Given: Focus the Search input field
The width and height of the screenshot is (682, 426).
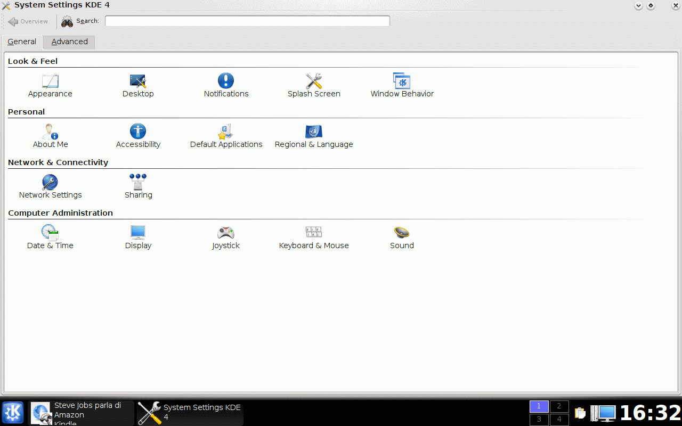Looking at the screenshot, I should (247, 21).
